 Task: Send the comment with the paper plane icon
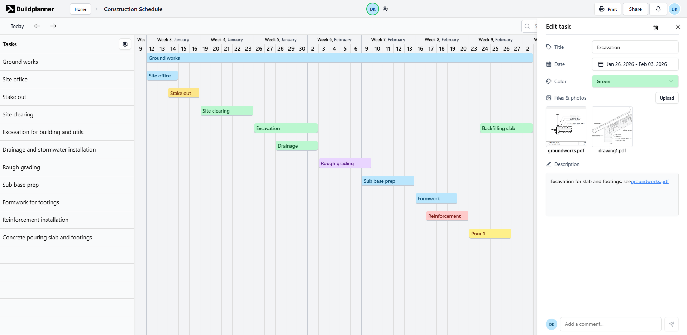click(671, 324)
